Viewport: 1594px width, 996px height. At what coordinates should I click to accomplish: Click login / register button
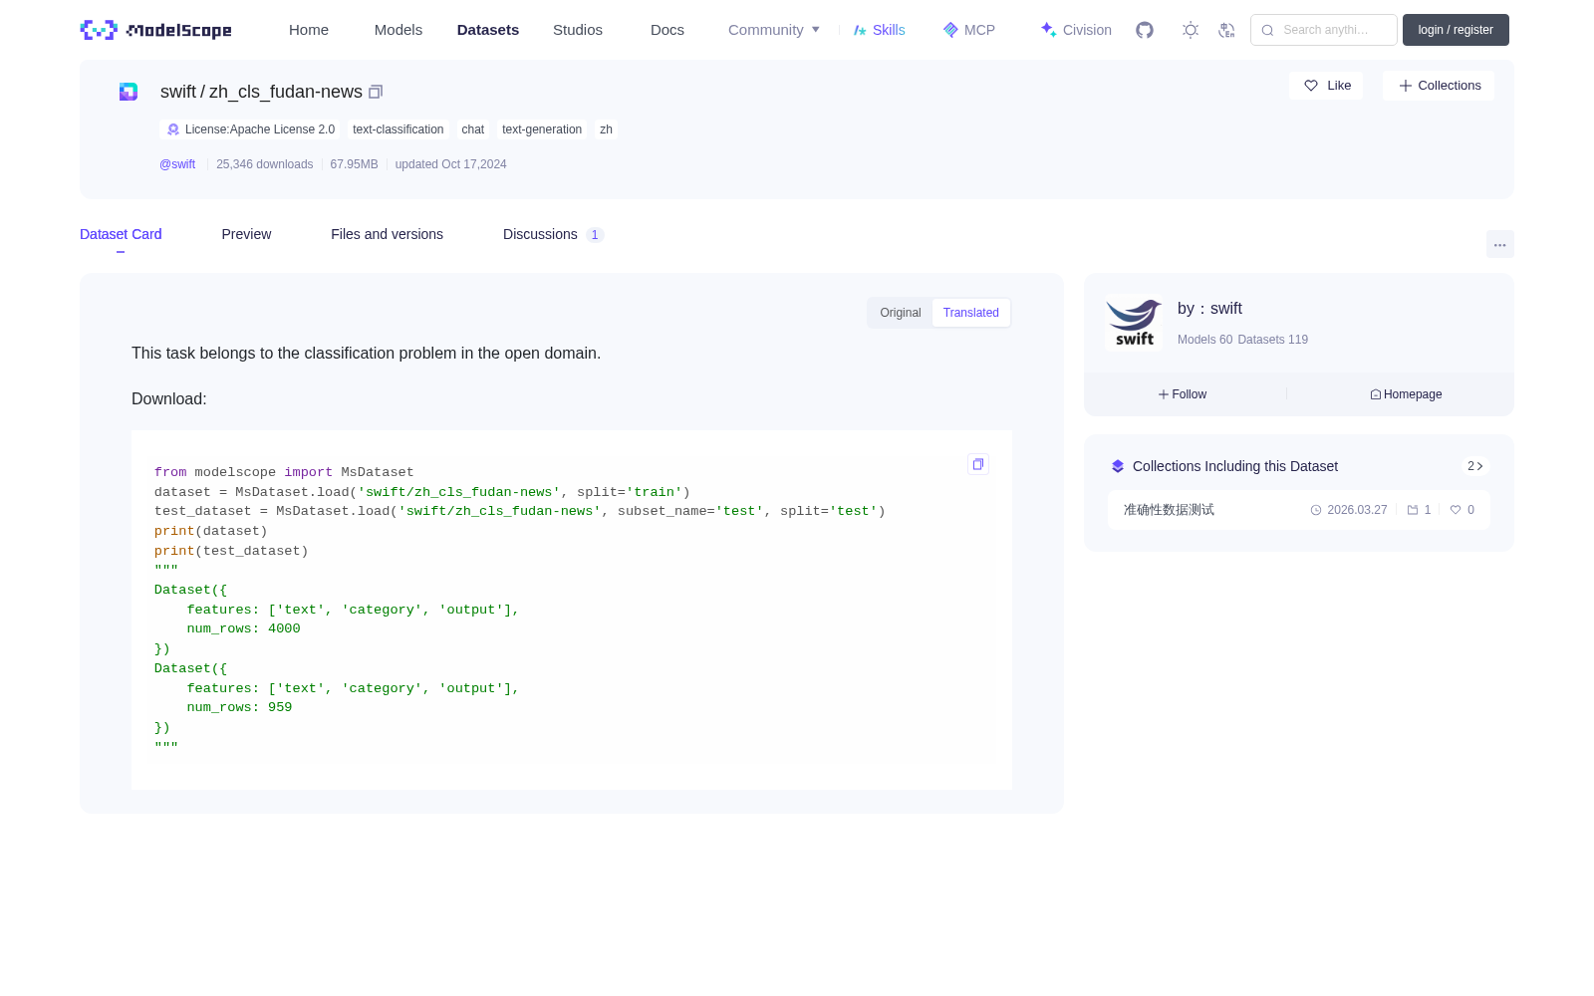1456,30
